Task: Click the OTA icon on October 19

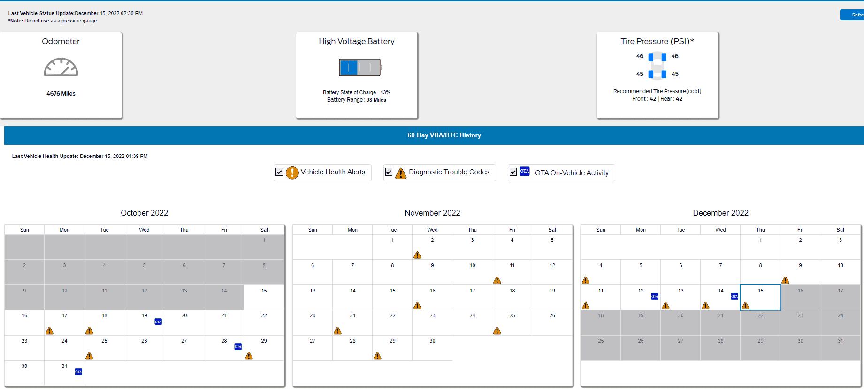Action: click(x=158, y=322)
